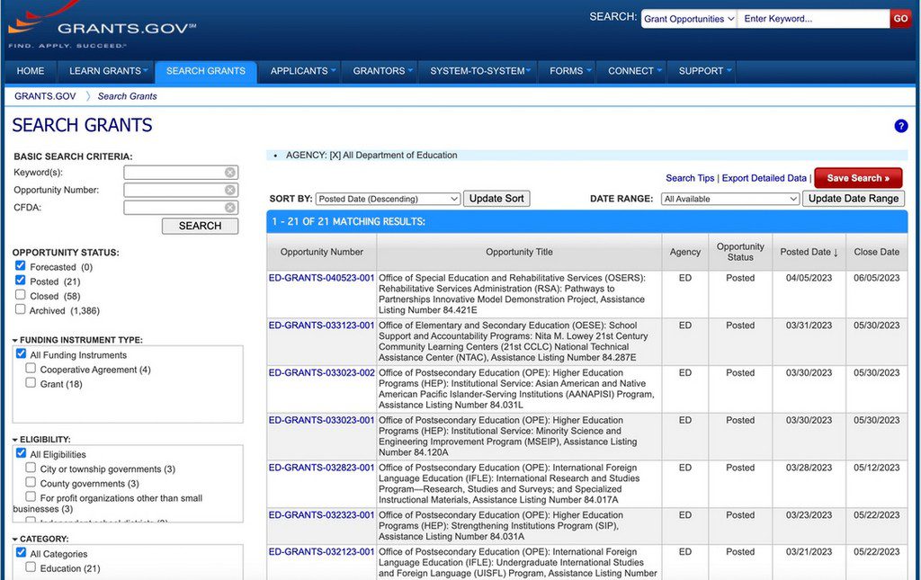Open opportunity ED-GRANTS-033023-001
The height and width of the screenshot is (580, 921).
pyautogui.click(x=321, y=420)
